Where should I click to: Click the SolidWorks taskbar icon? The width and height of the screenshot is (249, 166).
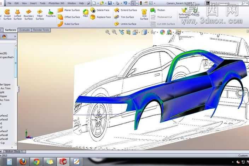click(63, 162)
